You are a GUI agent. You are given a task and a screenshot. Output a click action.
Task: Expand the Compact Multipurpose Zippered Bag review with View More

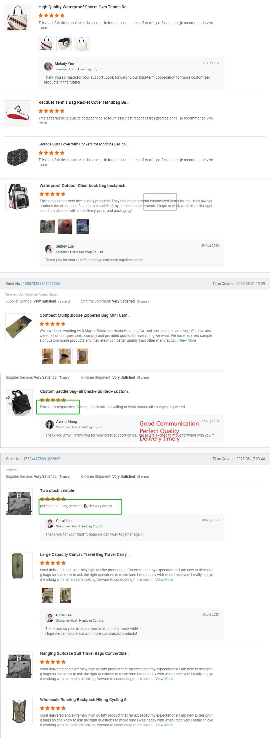(x=188, y=340)
